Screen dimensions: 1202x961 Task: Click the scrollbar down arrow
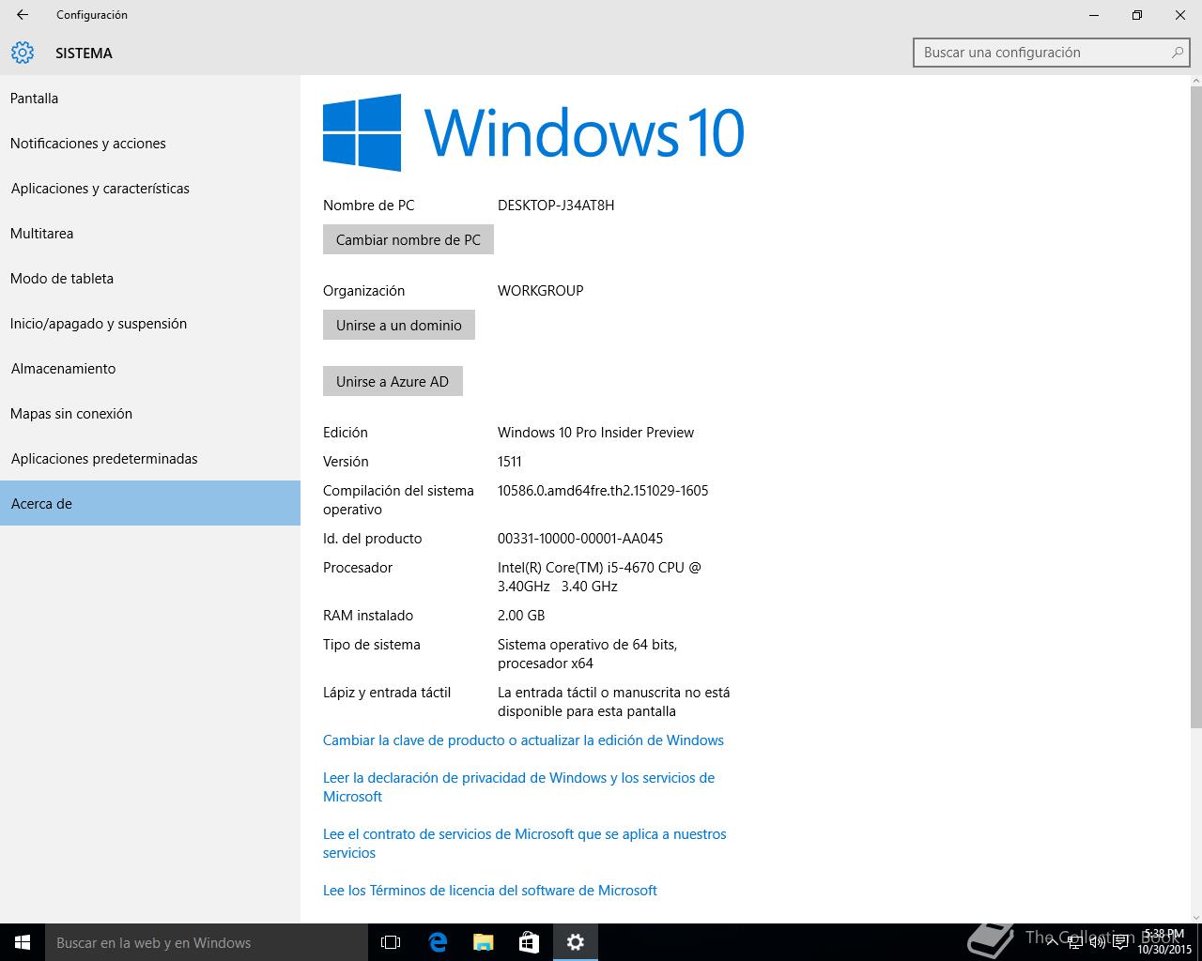(x=1195, y=917)
